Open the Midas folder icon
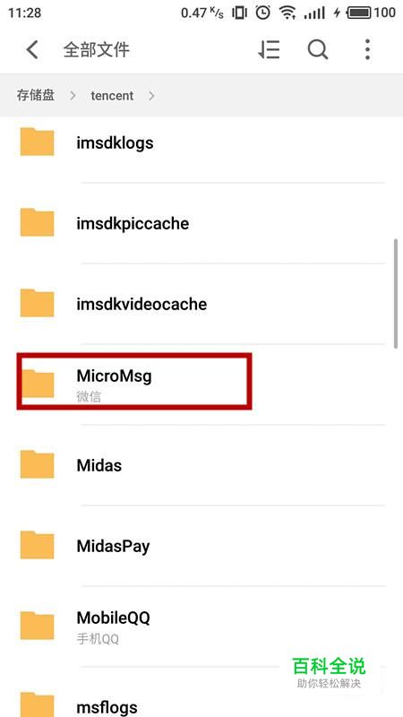This screenshot has height=717, width=403. coord(37,464)
